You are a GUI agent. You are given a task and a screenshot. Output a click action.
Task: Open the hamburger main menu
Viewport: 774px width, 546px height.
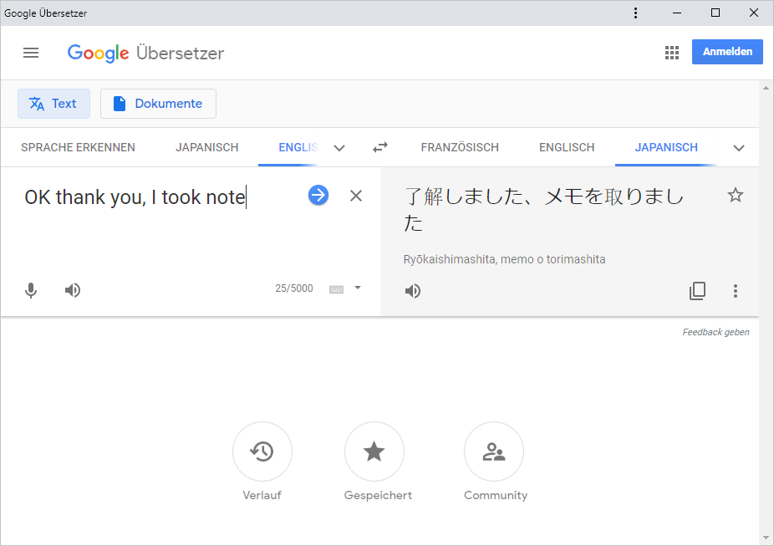click(31, 53)
